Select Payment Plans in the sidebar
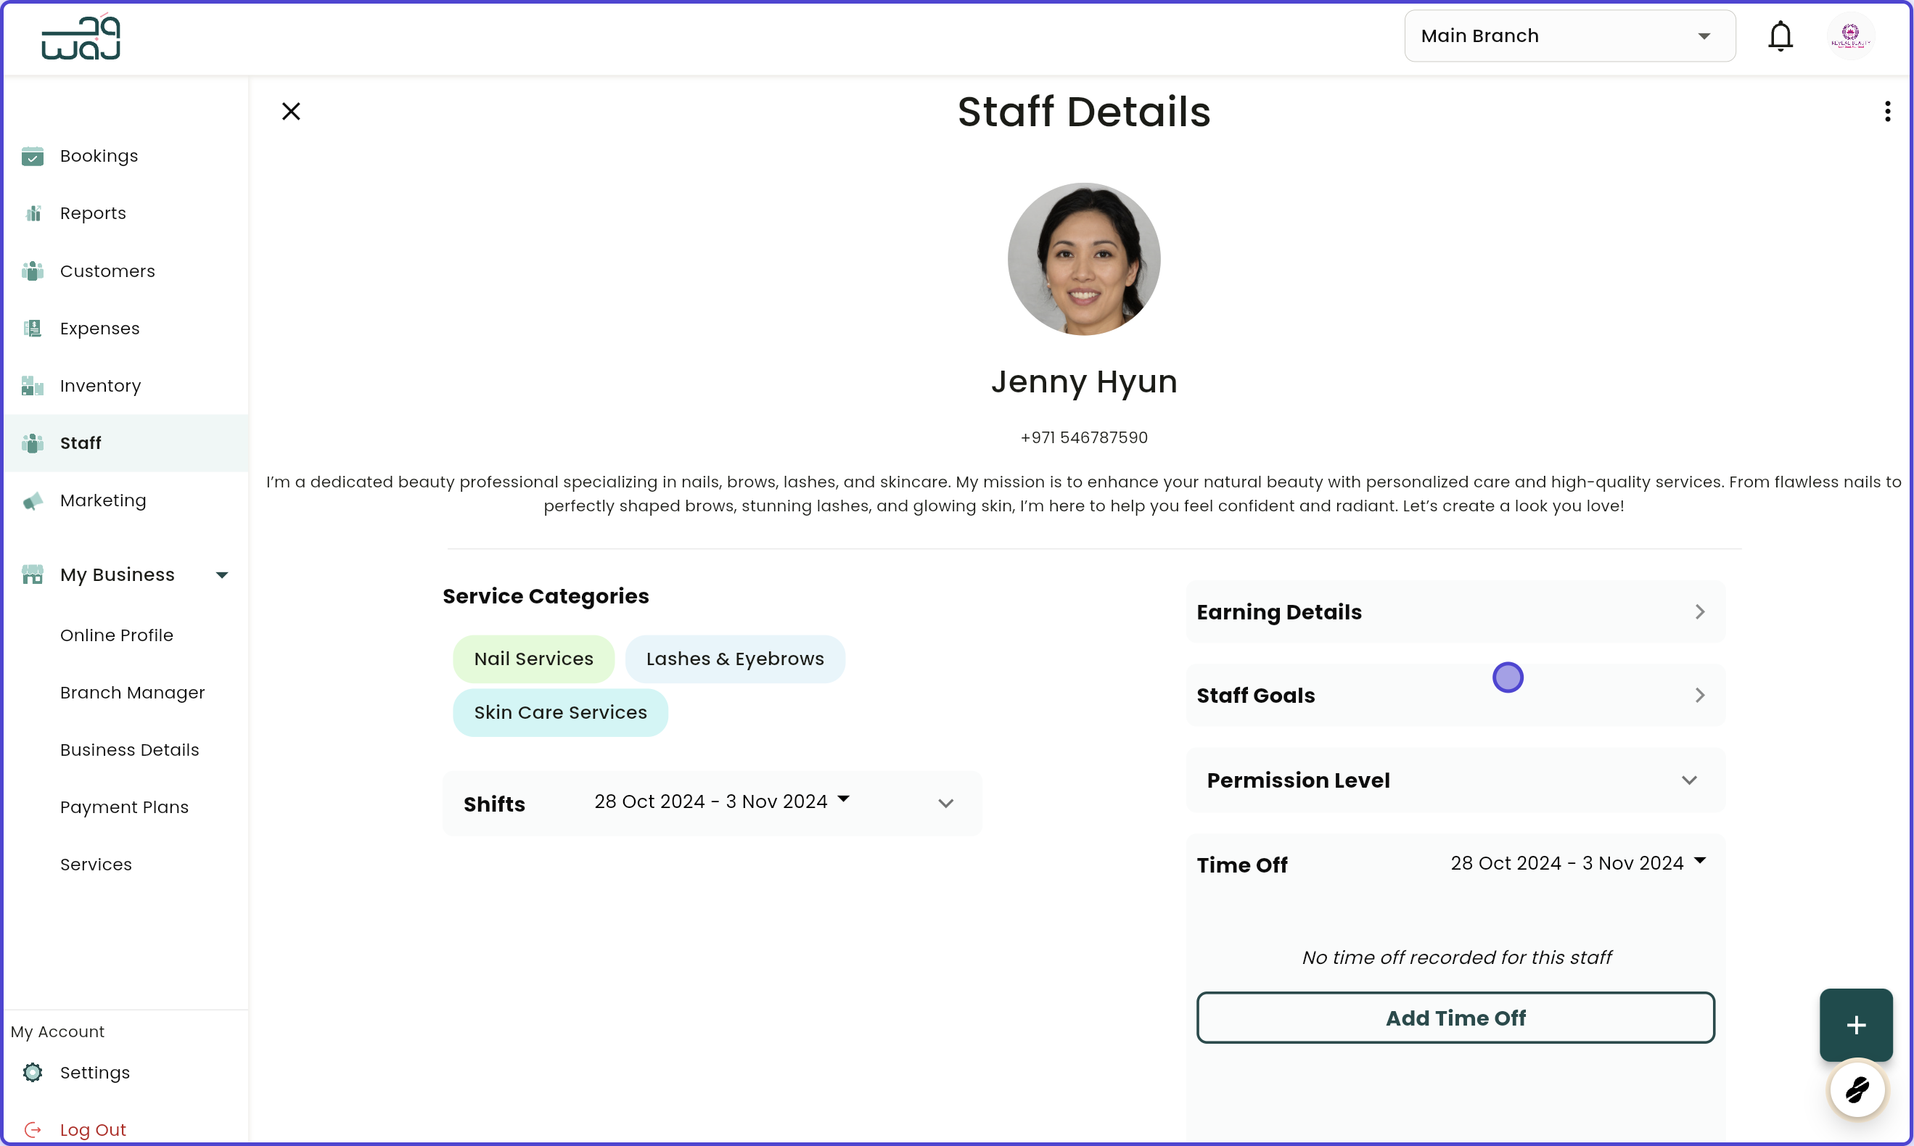Screen dimensions: 1914x1146 (x=124, y=807)
